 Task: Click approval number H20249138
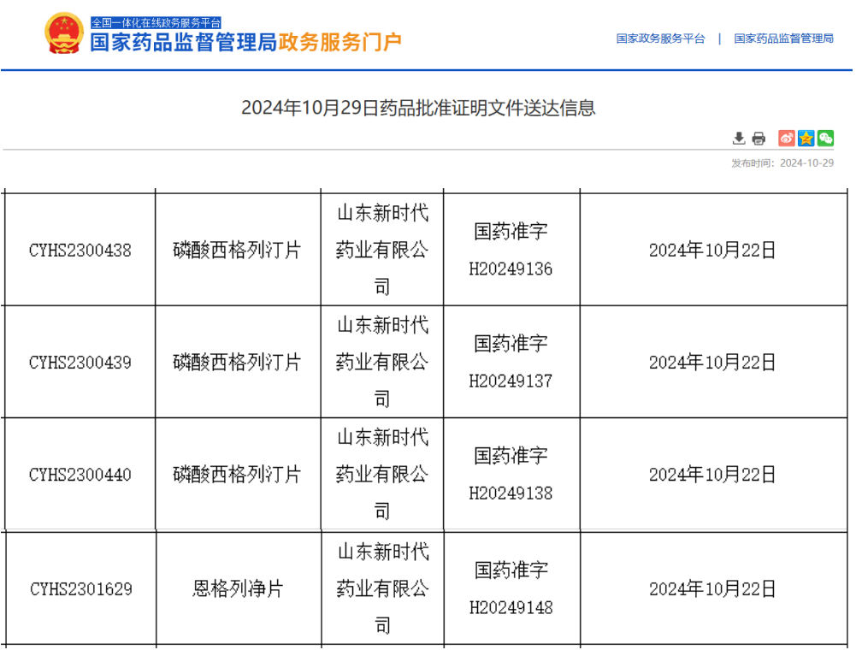(x=511, y=493)
